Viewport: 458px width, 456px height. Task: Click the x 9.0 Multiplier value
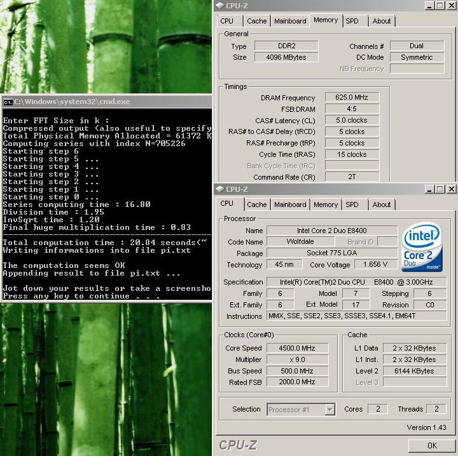click(297, 359)
